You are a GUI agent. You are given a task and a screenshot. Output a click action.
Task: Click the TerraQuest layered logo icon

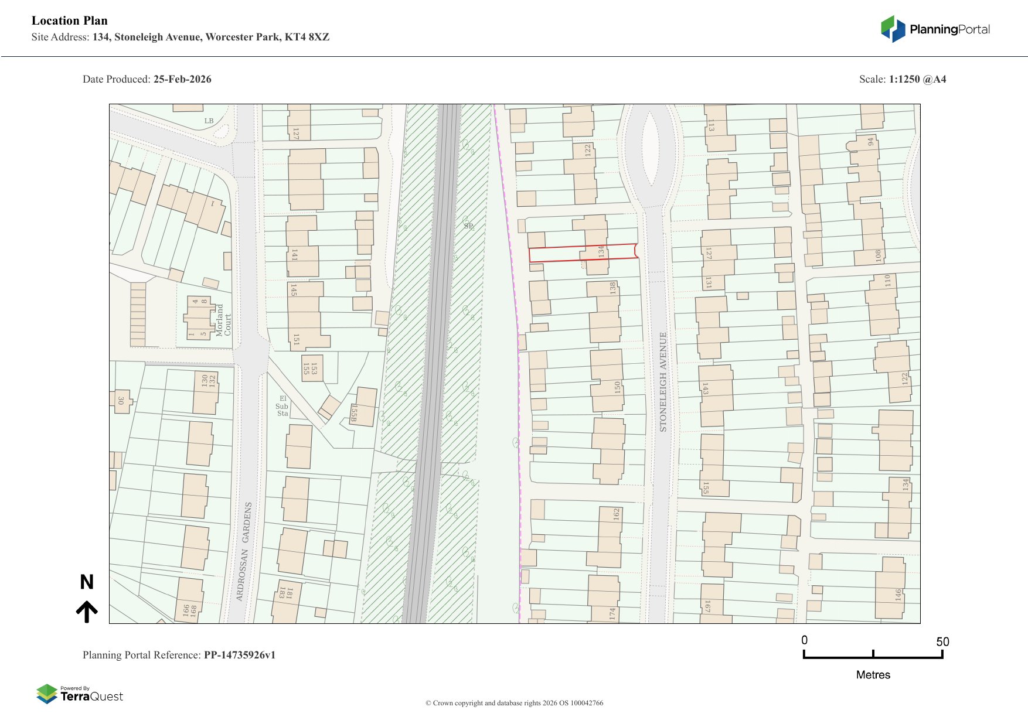[x=47, y=694]
